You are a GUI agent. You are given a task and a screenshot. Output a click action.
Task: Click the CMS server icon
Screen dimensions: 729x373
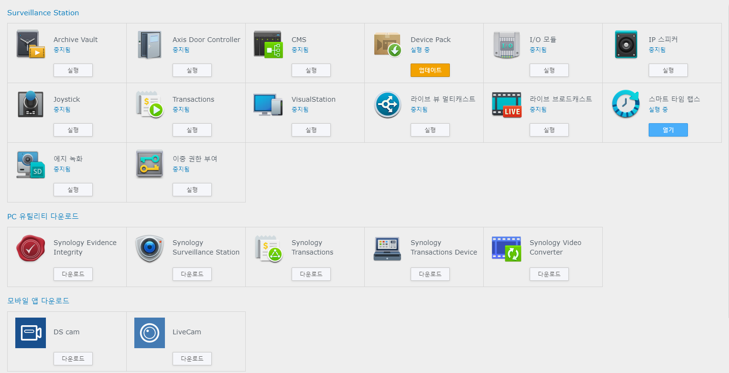(x=269, y=44)
